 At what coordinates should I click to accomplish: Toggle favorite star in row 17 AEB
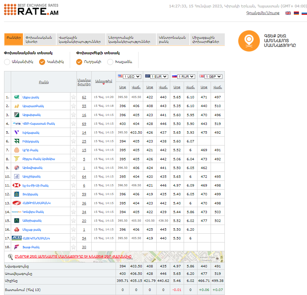pyautogui.click(x=73, y=238)
